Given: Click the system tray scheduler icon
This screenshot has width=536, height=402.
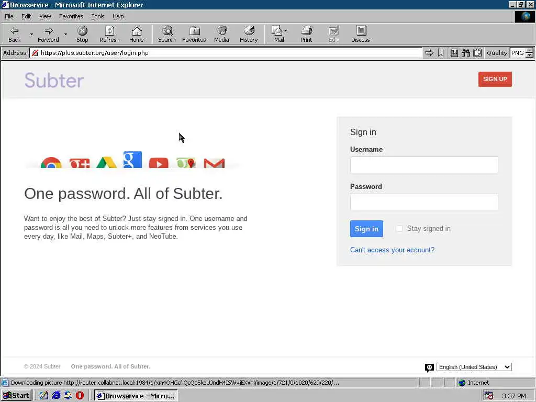Looking at the screenshot, I should (x=489, y=396).
